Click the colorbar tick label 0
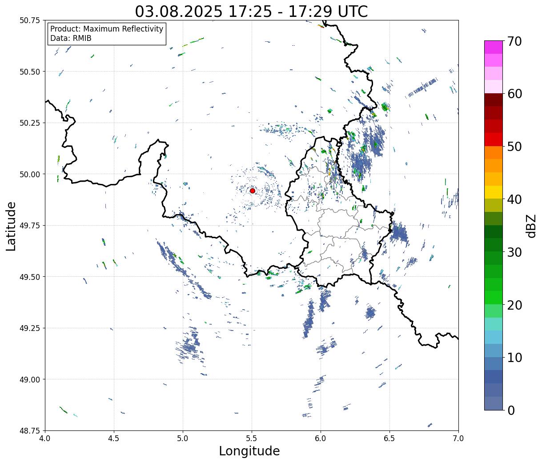The height and width of the screenshot is (462, 542). (511, 410)
